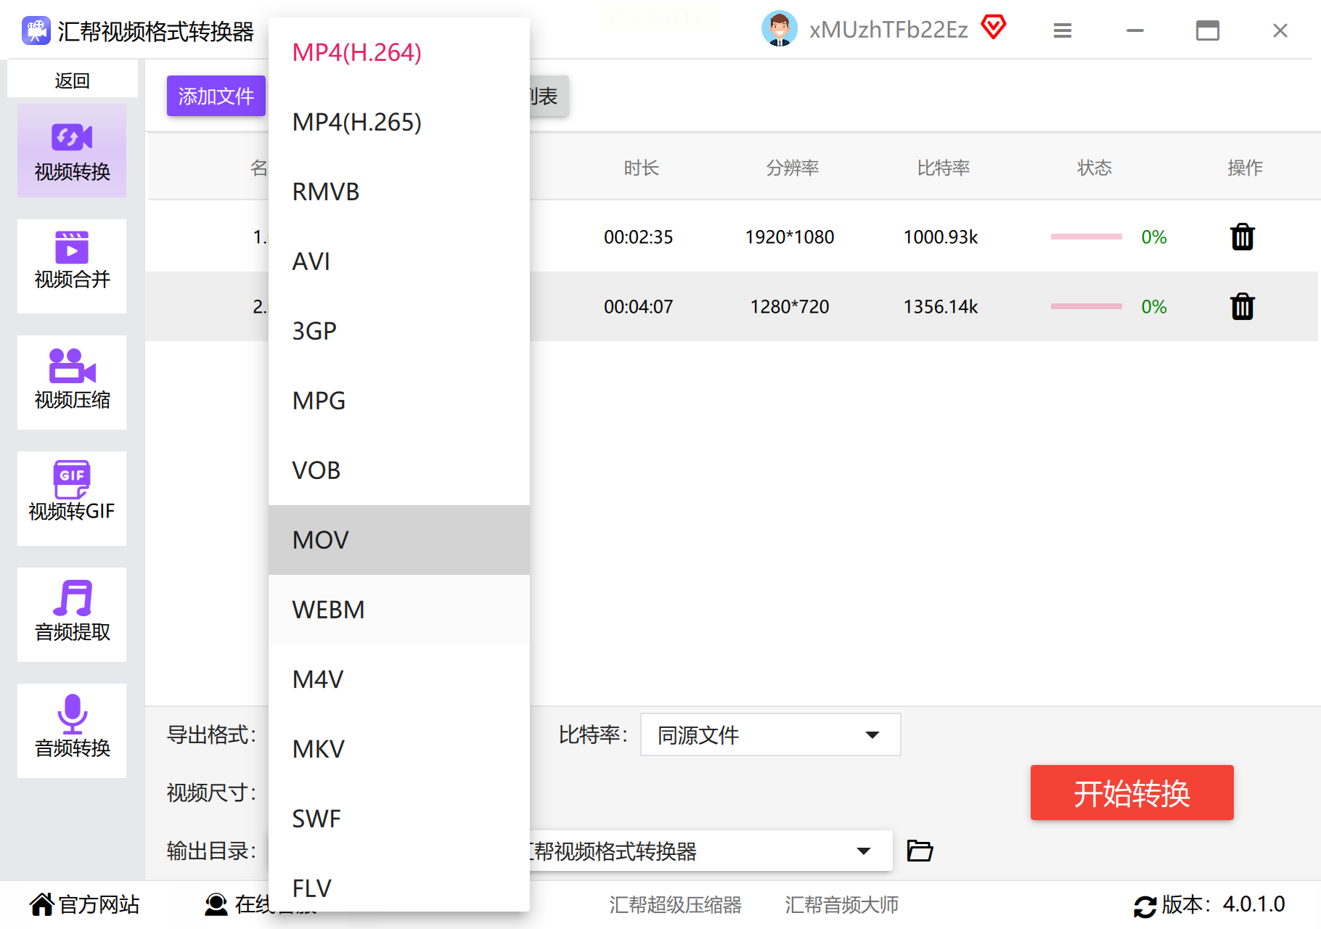Viewport: 1321px width, 929px height.
Task: Click duration 00:02:35 cell
Action: (639, 237)
